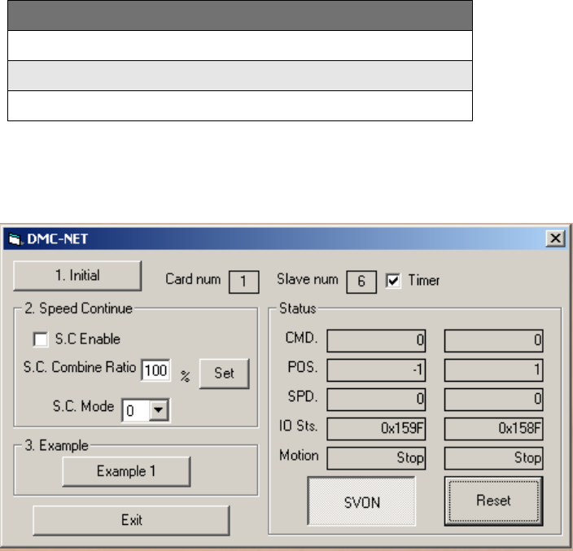Click the Exit button
Image resolution: width=573 pixels, height=551 pixels.
pos(131,519)
